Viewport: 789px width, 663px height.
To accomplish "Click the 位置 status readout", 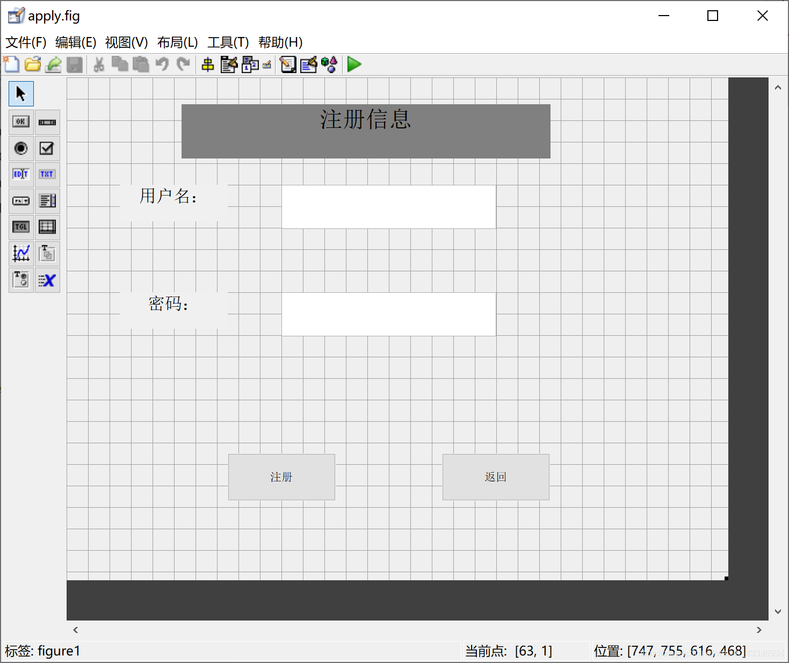I will click(670, 651).
